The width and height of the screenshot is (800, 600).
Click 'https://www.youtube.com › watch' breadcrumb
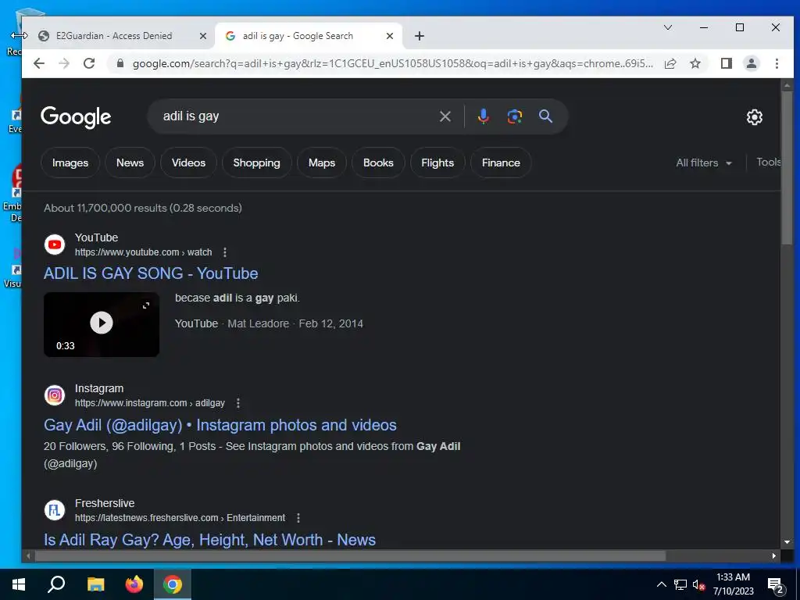click(144, 252)
